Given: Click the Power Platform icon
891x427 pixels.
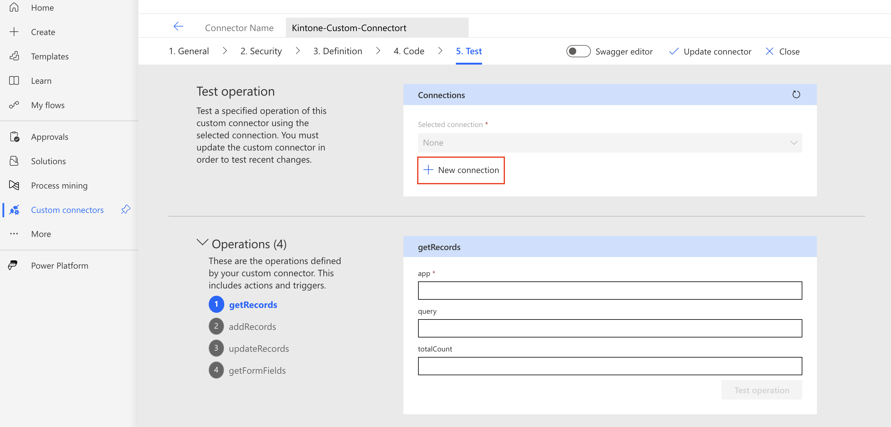Looking at the screenshot, I should [x=13, y=266].
